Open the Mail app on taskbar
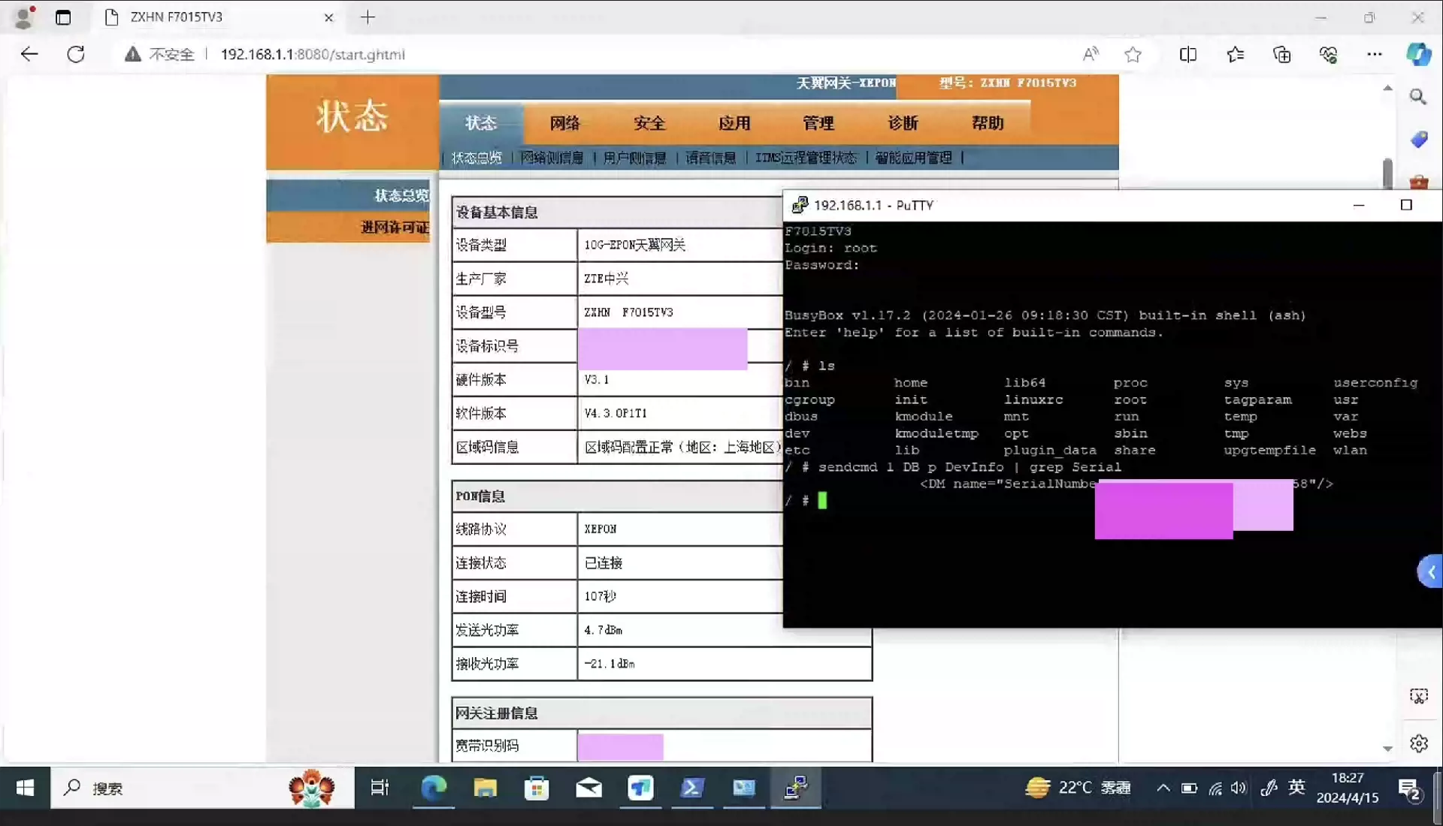The image size is (1443, 826). (588, 788)
